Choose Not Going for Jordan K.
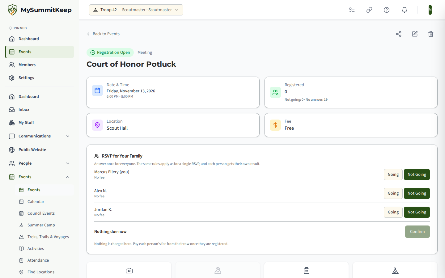The width and height of the screenshot is (445, 278). (x=417, y=212)
